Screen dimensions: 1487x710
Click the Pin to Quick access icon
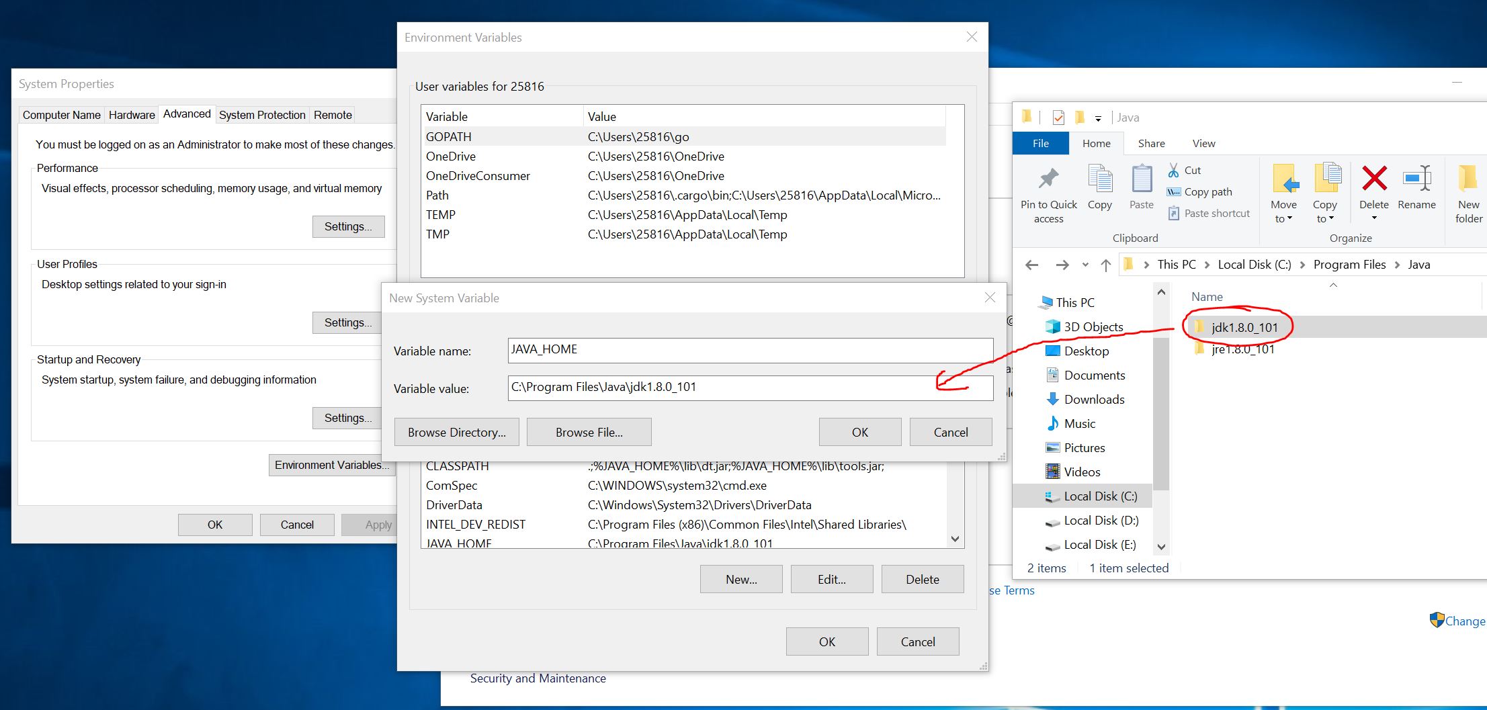coord(1048,179)
